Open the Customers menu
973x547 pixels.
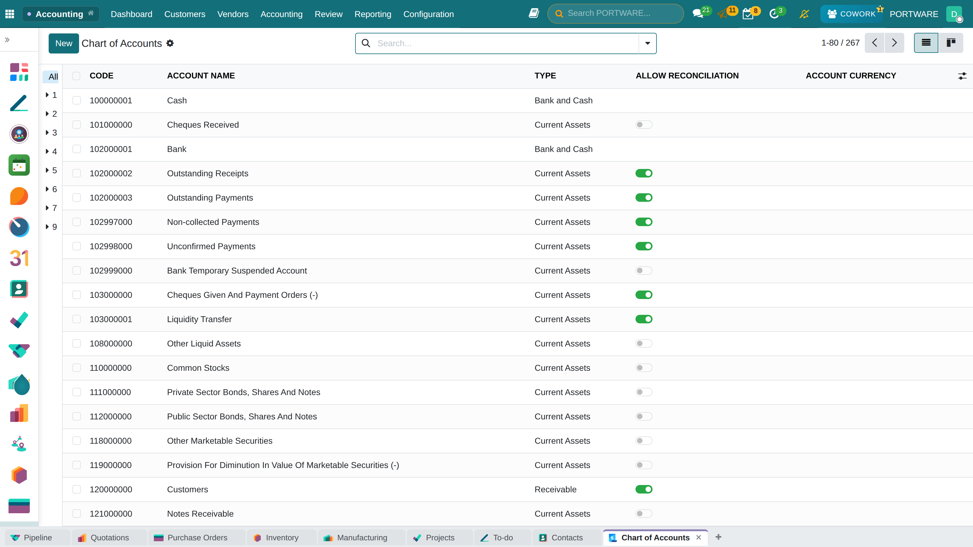click(x=185, y=14)
